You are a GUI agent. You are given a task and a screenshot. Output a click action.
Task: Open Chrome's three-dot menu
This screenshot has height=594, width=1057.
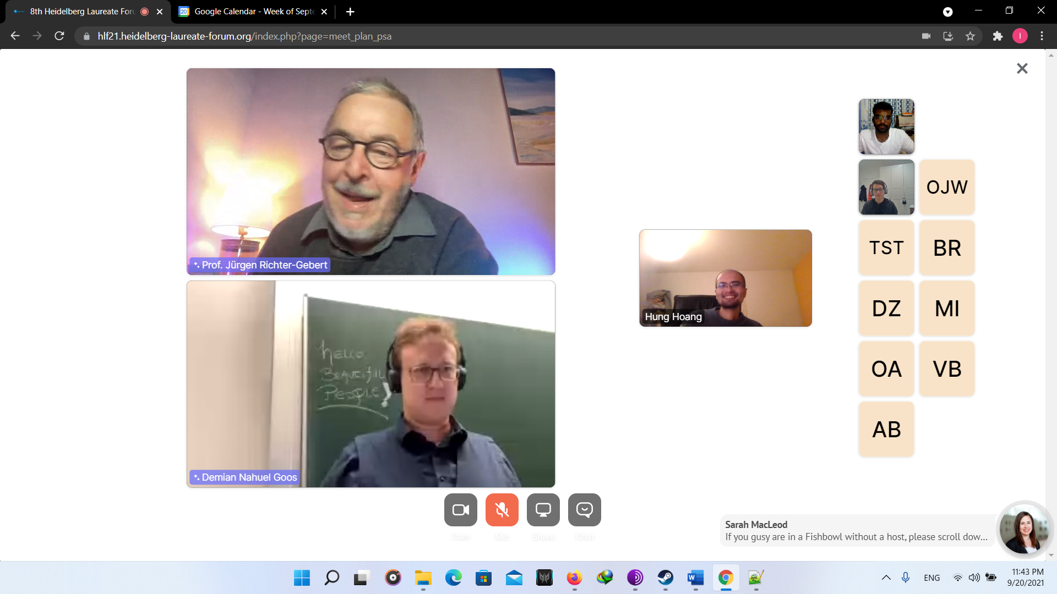[1042, 36]
